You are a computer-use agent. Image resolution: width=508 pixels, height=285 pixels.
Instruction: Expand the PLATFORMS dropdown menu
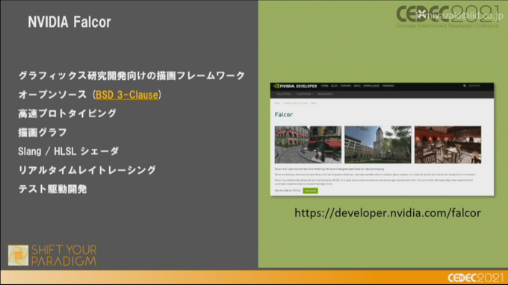pos(305,94)
